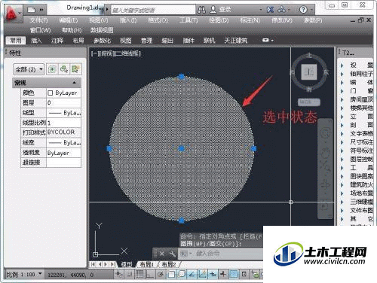Expand the 轴网柱子 tree entry
The height and width of the screenshot is (283, 377).
(342, 74)
